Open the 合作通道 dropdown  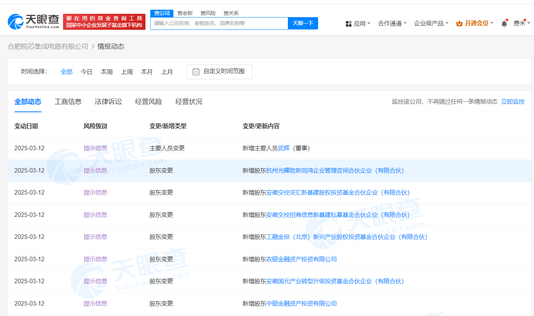pos(392,23)
